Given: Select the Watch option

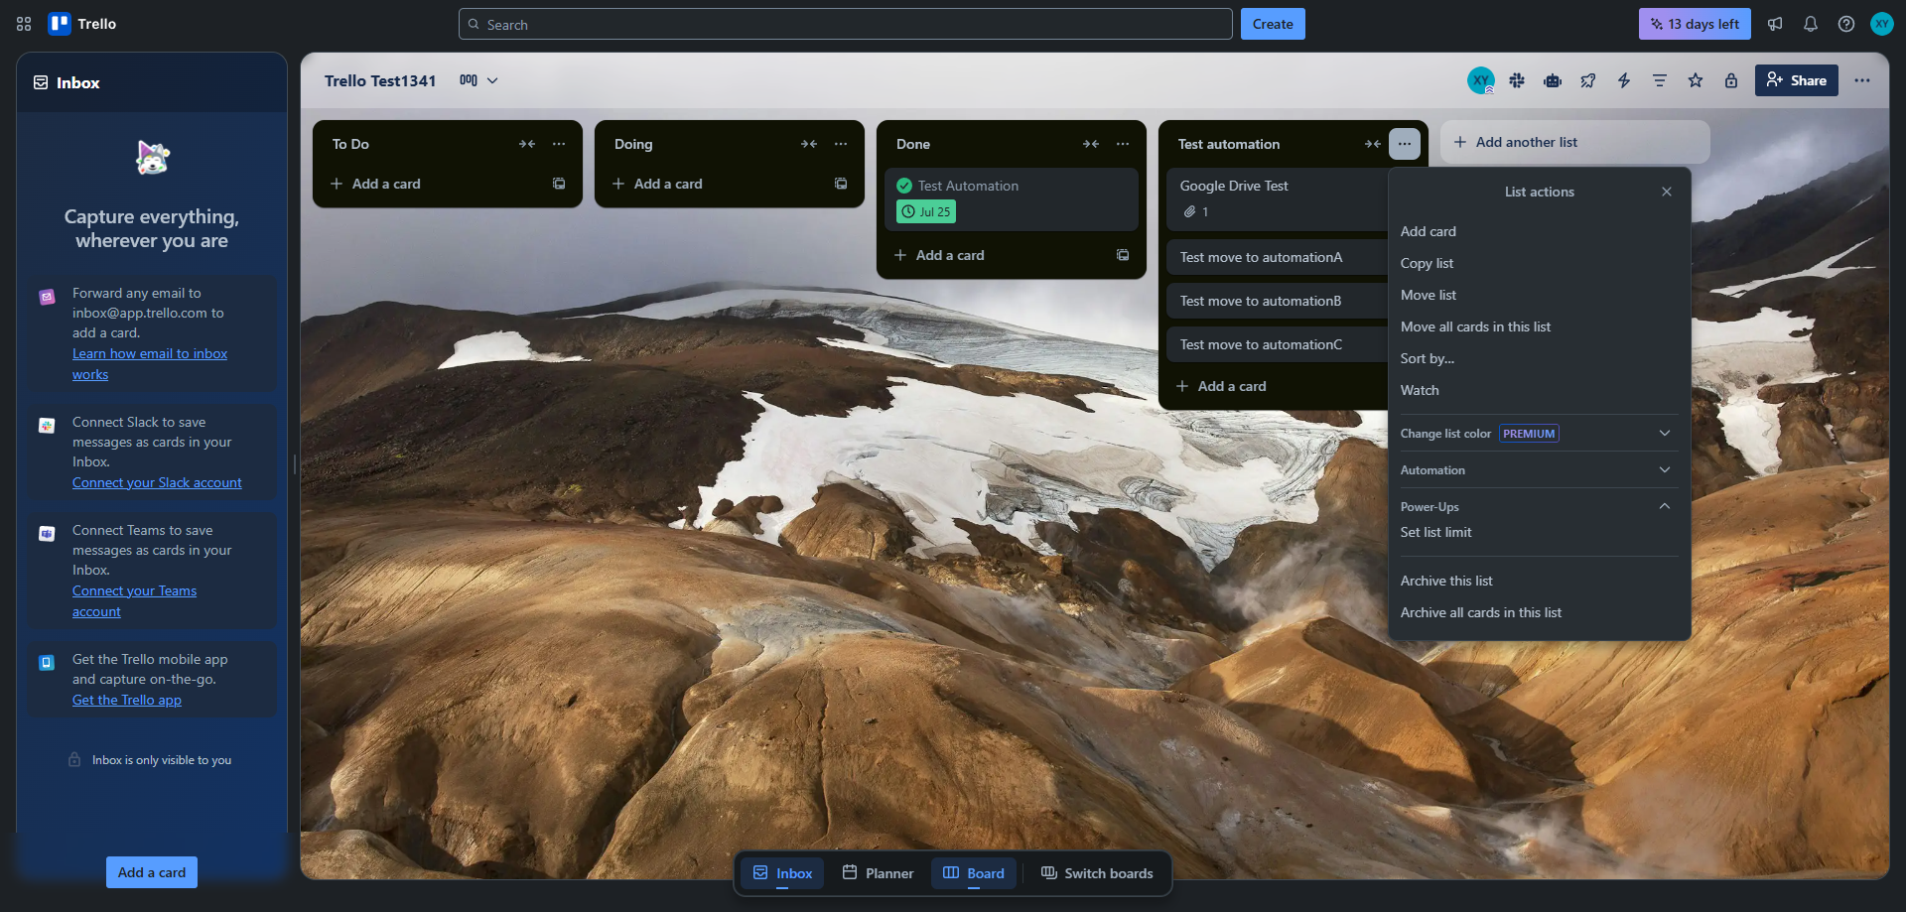Looking at the screenshot, I should tap(1539, 390).
